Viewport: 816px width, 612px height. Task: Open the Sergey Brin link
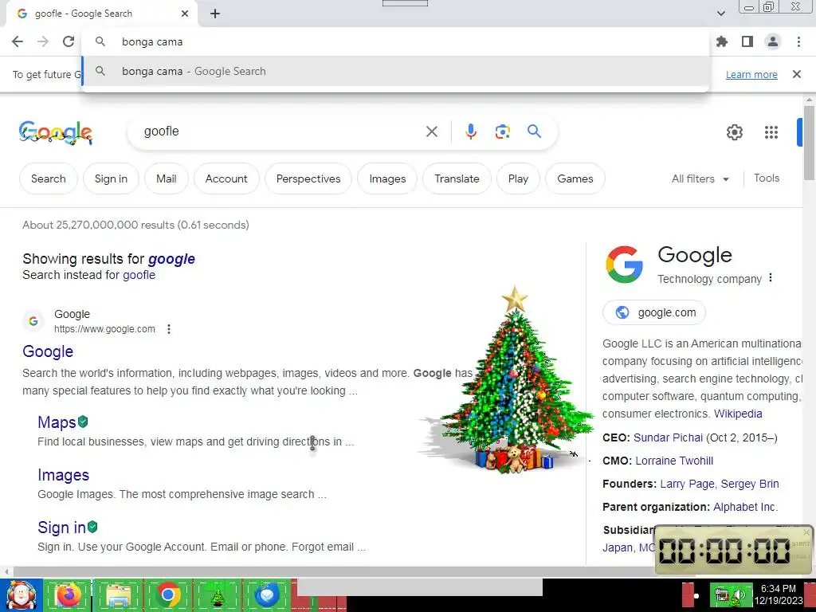click(750, 484)
